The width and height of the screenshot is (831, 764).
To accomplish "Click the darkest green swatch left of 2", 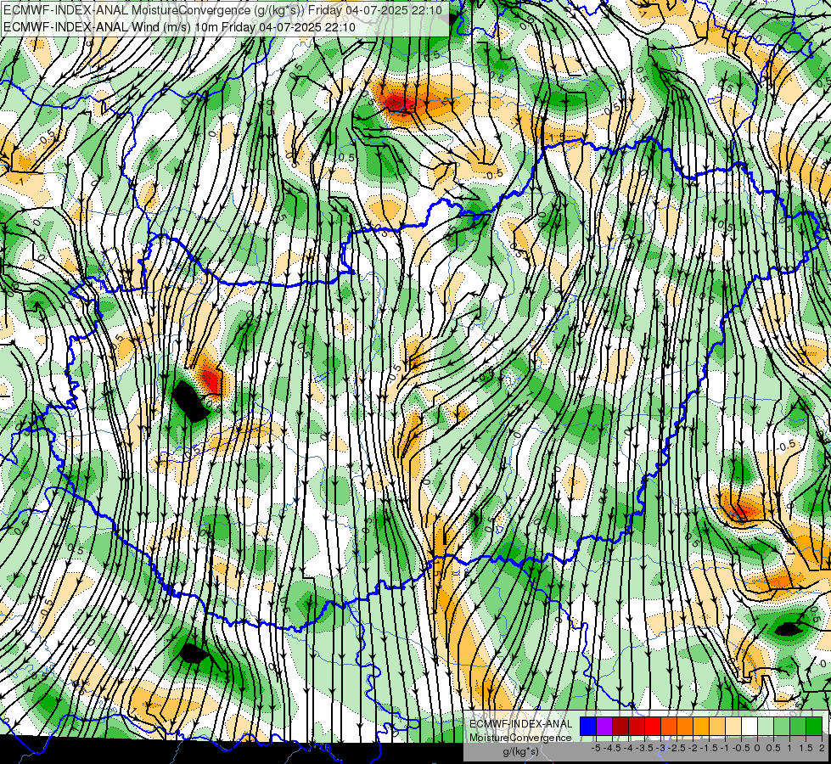I will (x=814, y=727).
